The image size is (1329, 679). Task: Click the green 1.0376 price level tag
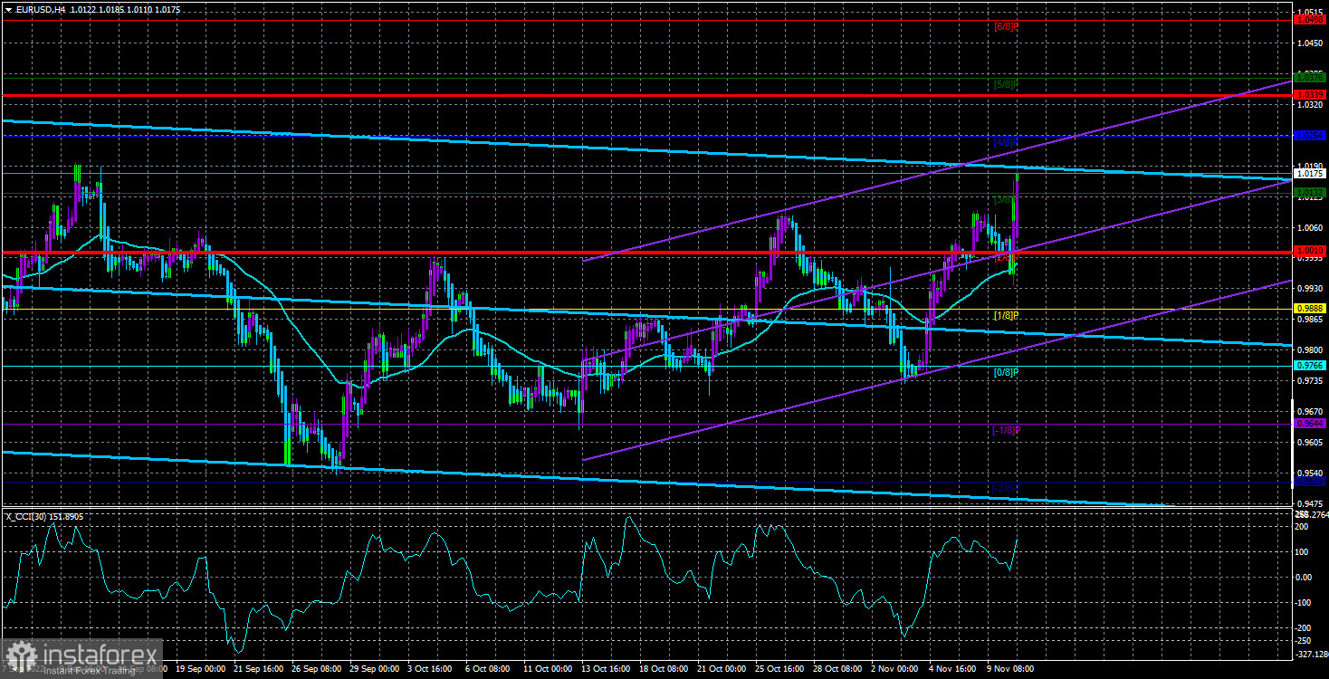pos(1309,78)
